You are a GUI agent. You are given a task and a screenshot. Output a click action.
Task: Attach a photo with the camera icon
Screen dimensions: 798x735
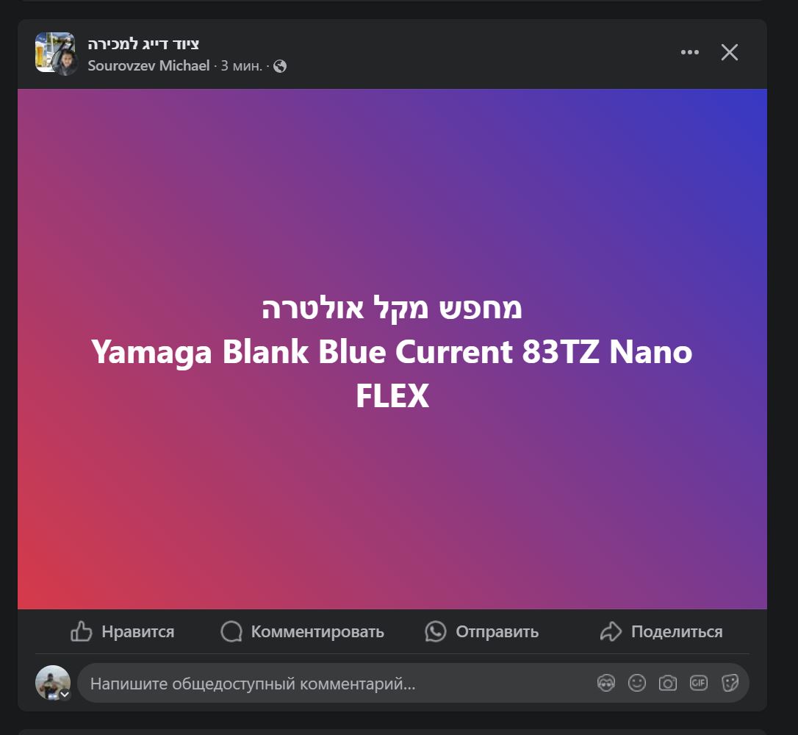coord(668,683)
